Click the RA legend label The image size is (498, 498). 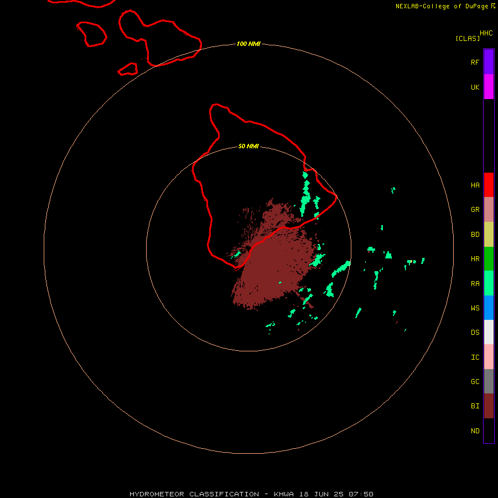tap(475, 284)
